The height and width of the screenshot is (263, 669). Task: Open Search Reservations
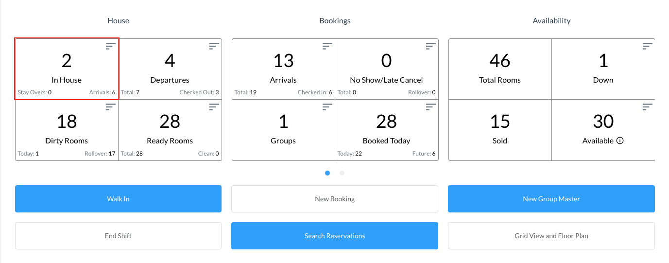coord(335,236)
